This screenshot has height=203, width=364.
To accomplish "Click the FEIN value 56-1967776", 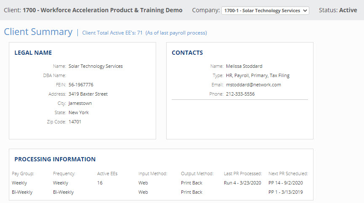I will click(x=81, y=85).
